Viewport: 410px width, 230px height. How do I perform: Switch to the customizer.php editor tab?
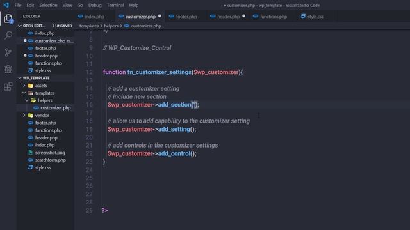140,17
